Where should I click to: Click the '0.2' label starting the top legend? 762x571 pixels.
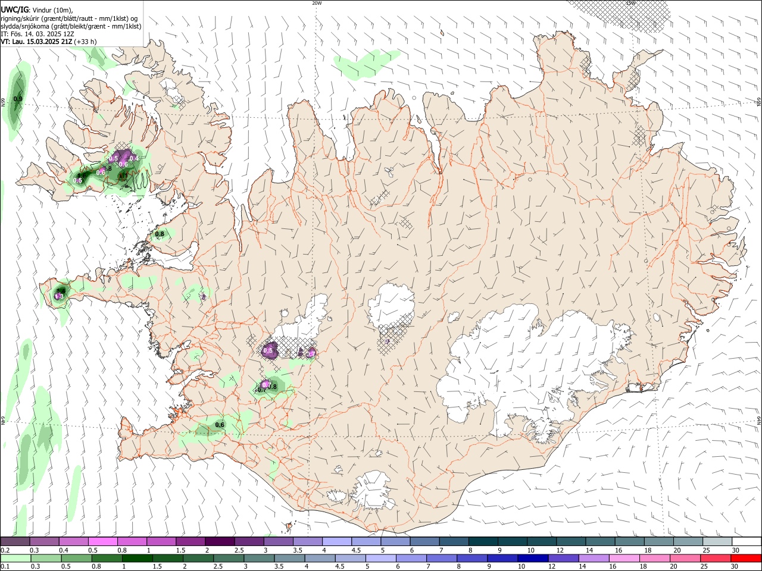(5, 550)
